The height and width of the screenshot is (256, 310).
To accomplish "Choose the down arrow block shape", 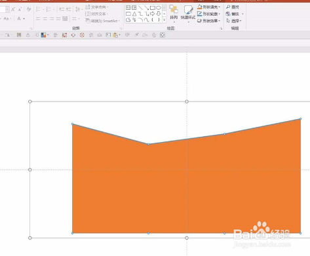I will pos(159,14).
